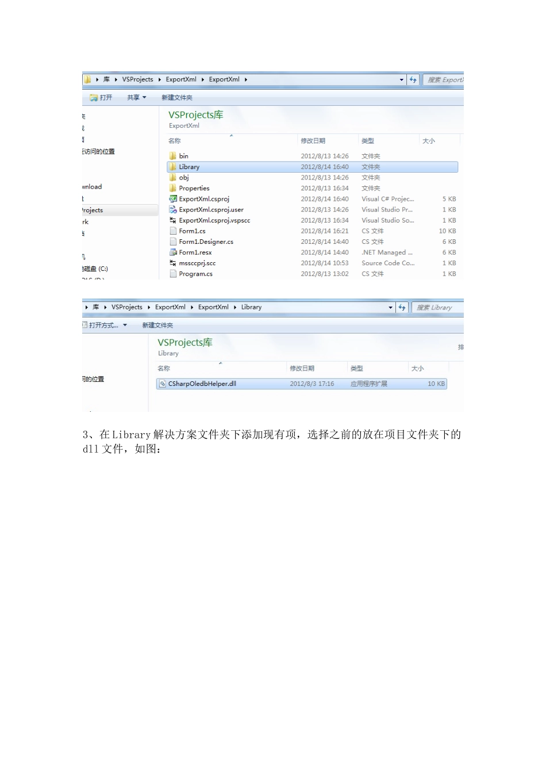Click 库 breadcrumb in Library window
The image size is (546, 773).
click(95, 307)
